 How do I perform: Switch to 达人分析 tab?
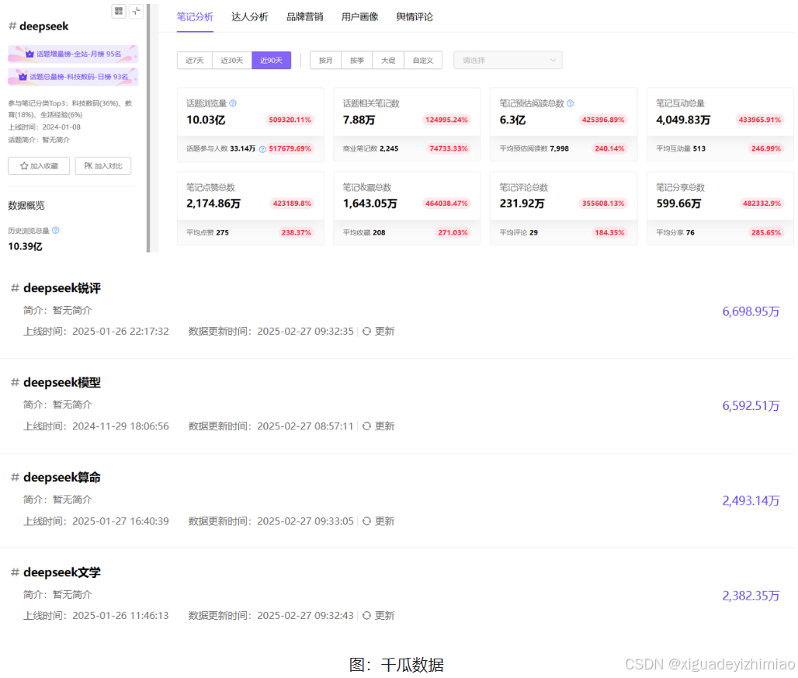pyautogui.click(x=250, y=17)
